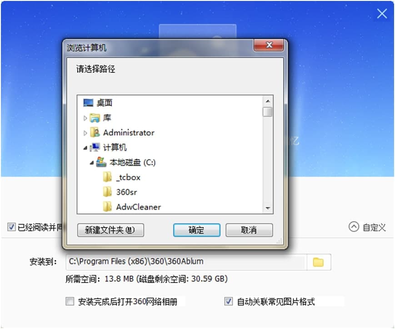Select the 库 library folder icon
This screenshot has width=395, height=329.
pos(95,118)
